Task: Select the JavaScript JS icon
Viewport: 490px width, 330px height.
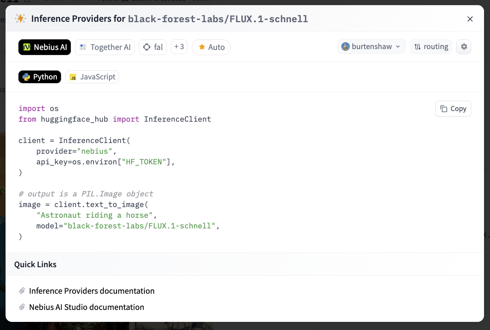Action: [x=73, y=77]
